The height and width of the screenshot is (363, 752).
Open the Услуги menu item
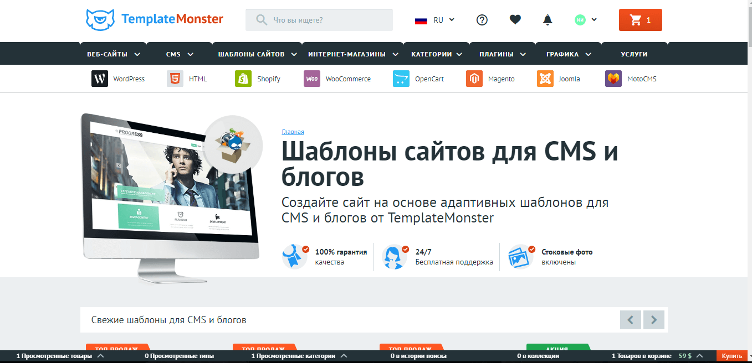tap(634, 54)
